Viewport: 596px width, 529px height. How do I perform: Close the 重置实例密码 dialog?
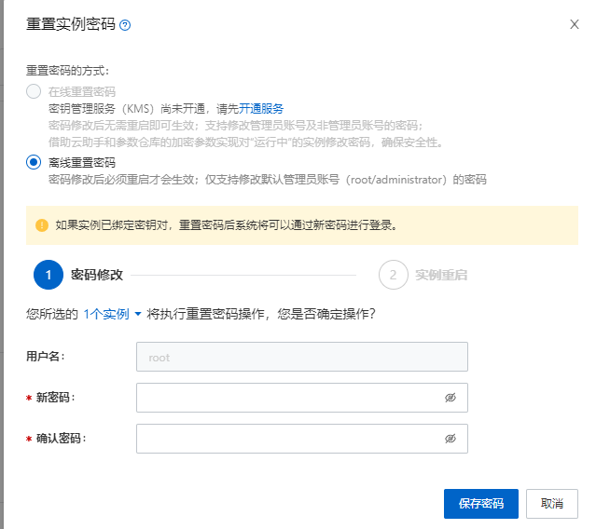point(575,24)
